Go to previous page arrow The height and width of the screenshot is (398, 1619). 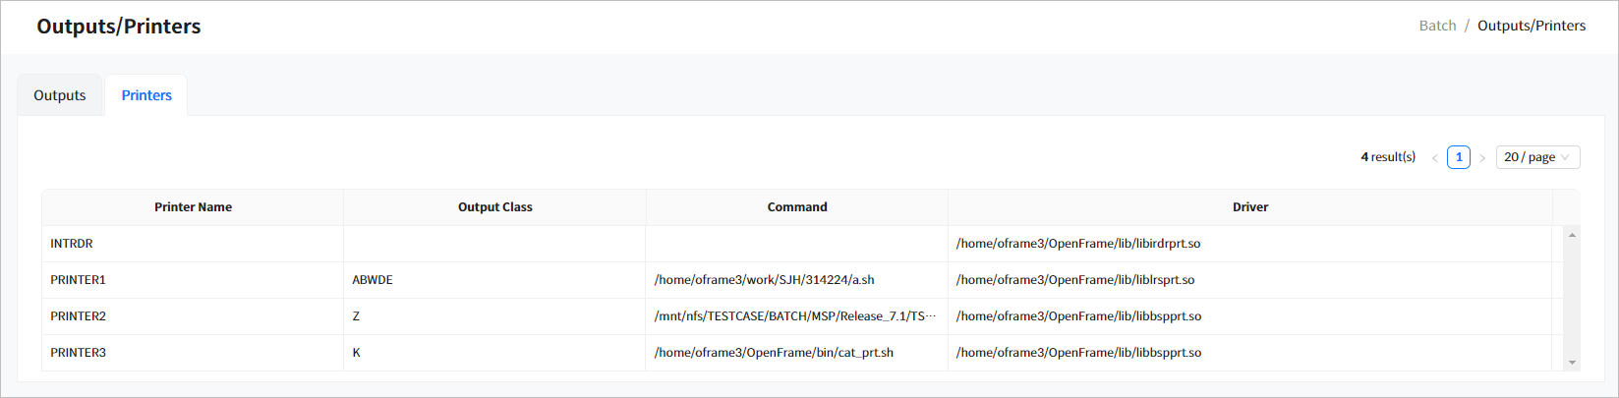tap(1435, 158)
